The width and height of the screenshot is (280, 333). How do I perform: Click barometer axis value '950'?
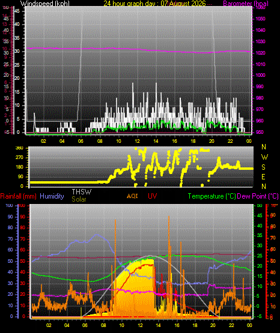click(260, 133)
